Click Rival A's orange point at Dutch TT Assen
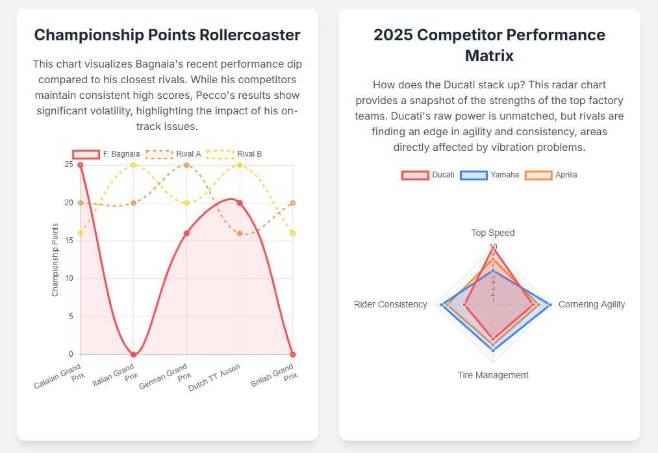The height and width of the screenshot is (453, 658). [x=240, y=233]
